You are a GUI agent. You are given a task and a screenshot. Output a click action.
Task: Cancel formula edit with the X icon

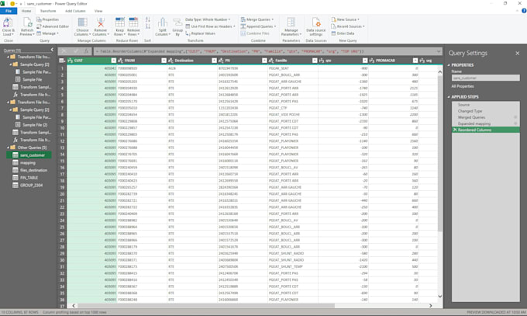(x=64, y=51)
